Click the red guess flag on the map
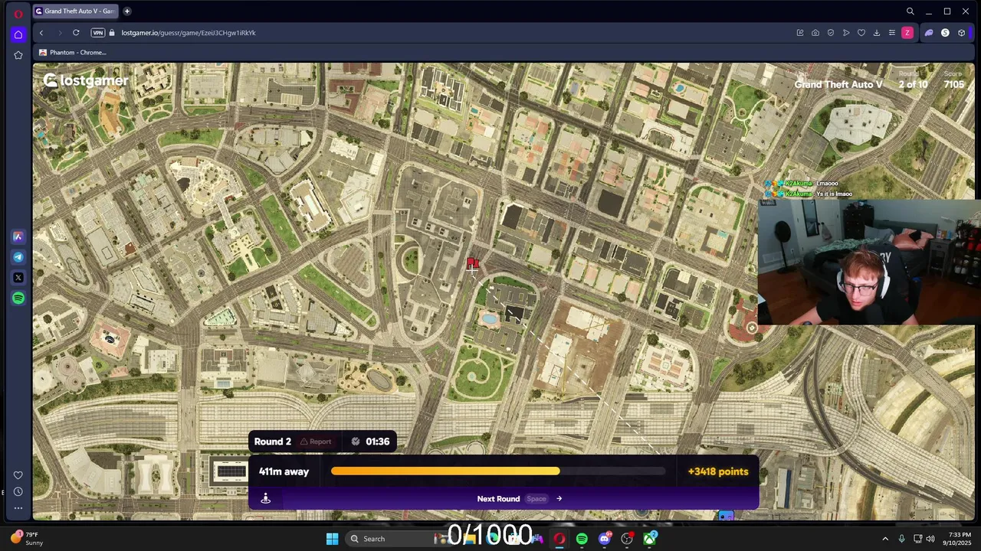The image size is (981, 551). pyautogui.click(x=472, y=263)
